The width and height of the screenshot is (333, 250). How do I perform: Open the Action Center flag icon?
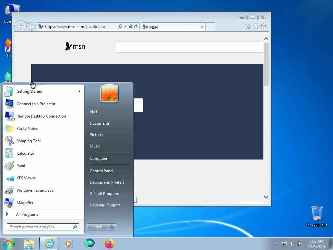pos(300,243)
